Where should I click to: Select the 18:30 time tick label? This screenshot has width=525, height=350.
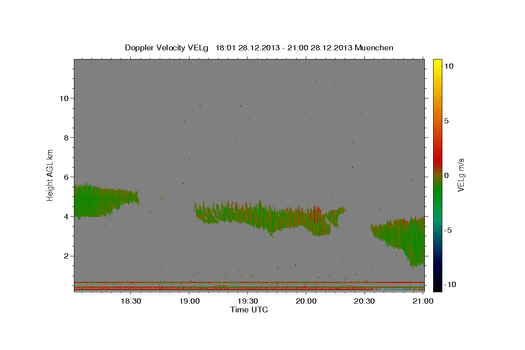[130, 301]
